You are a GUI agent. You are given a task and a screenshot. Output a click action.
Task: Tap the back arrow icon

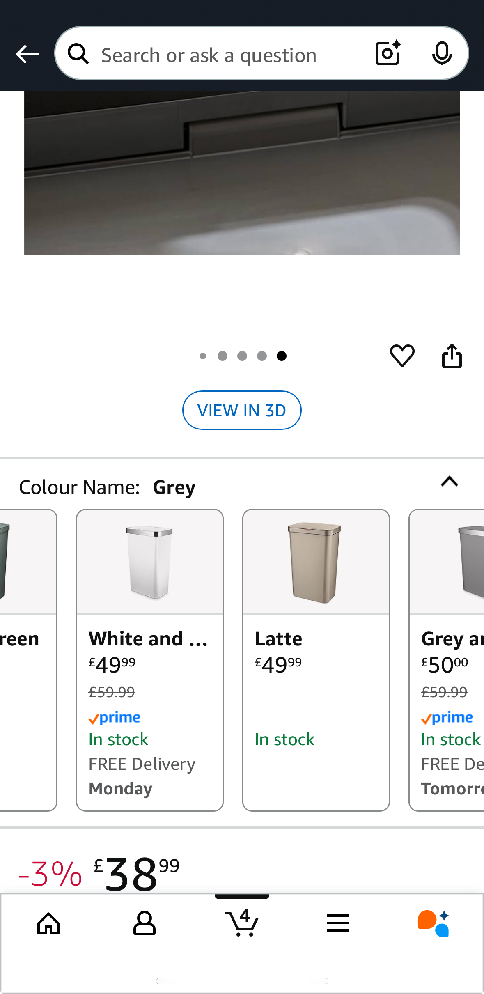point(27,54)
